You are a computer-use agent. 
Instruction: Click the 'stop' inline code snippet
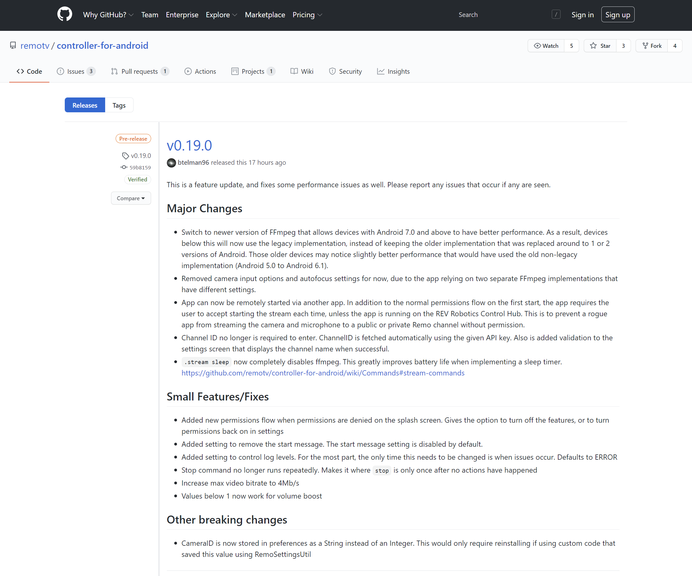382,470
